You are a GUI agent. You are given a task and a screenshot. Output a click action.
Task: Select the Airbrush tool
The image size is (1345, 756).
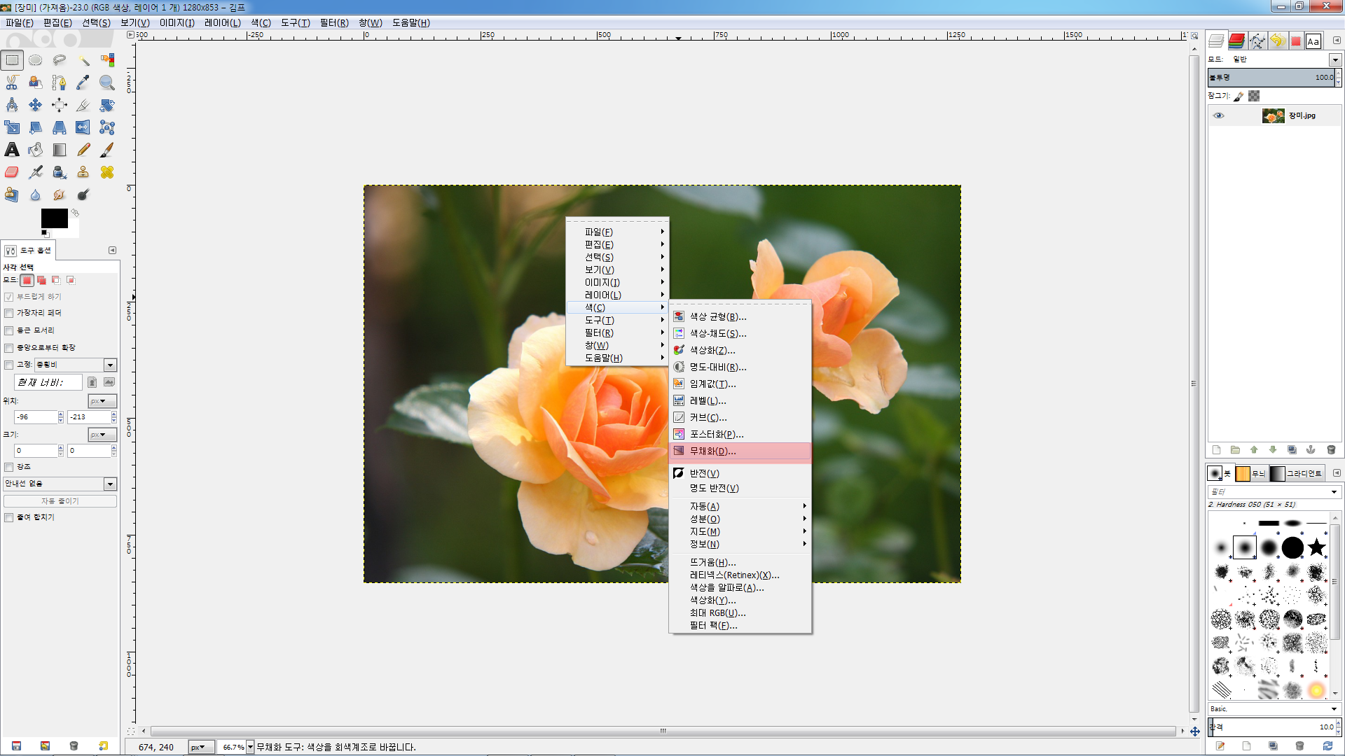pyautogui.click(x=36, y=172)
